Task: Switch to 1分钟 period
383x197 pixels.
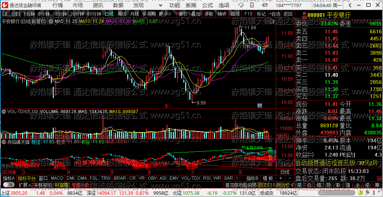Action: (x=29, y=14)
